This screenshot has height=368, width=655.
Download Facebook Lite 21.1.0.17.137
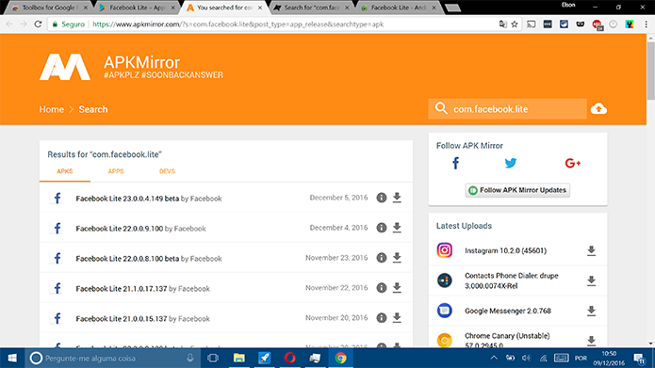click(397, 287)
